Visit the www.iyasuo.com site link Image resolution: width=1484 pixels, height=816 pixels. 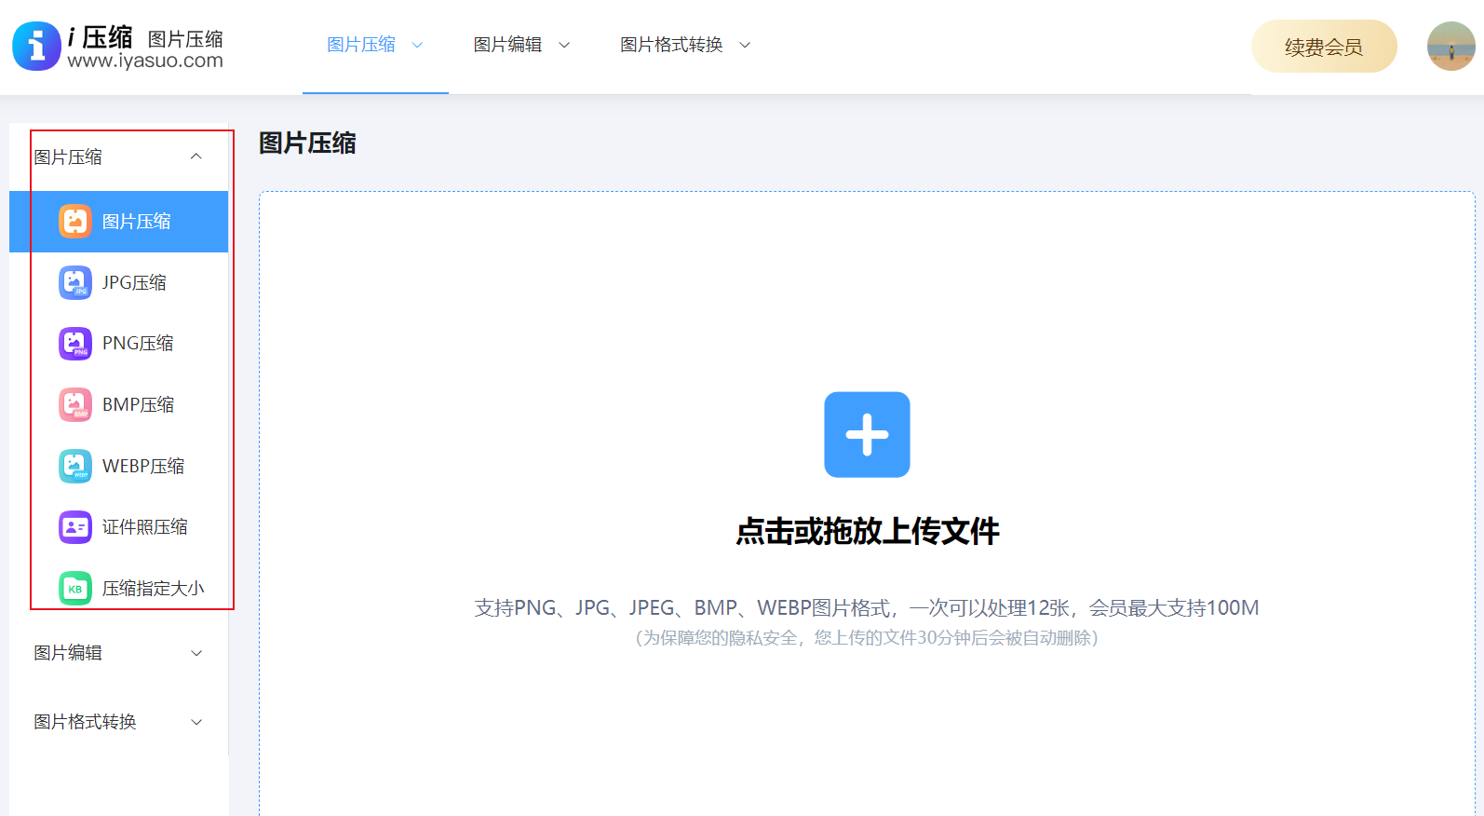145,61
